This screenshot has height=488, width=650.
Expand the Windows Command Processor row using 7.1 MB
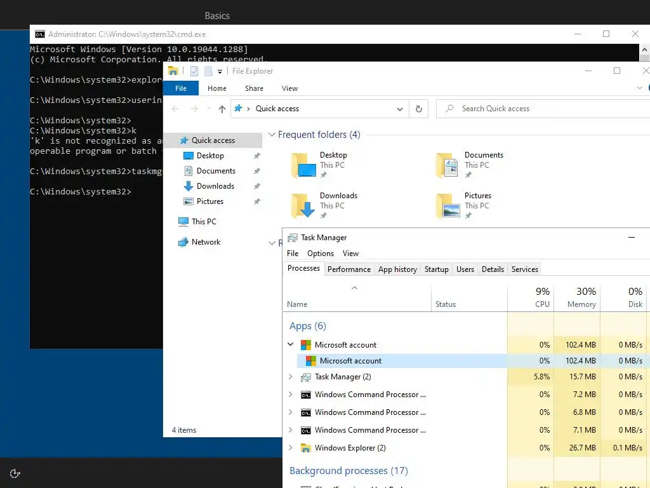coord(291,430)
